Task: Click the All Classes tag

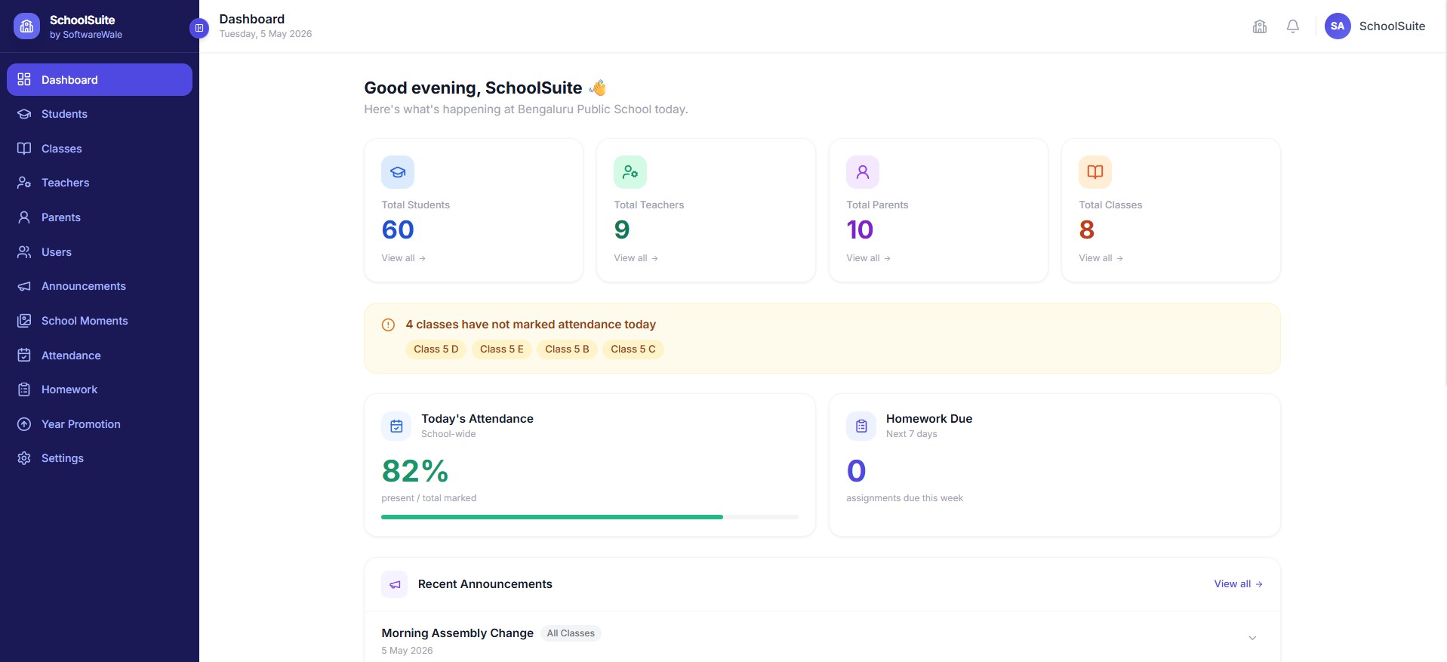Action: pos(571,633)
